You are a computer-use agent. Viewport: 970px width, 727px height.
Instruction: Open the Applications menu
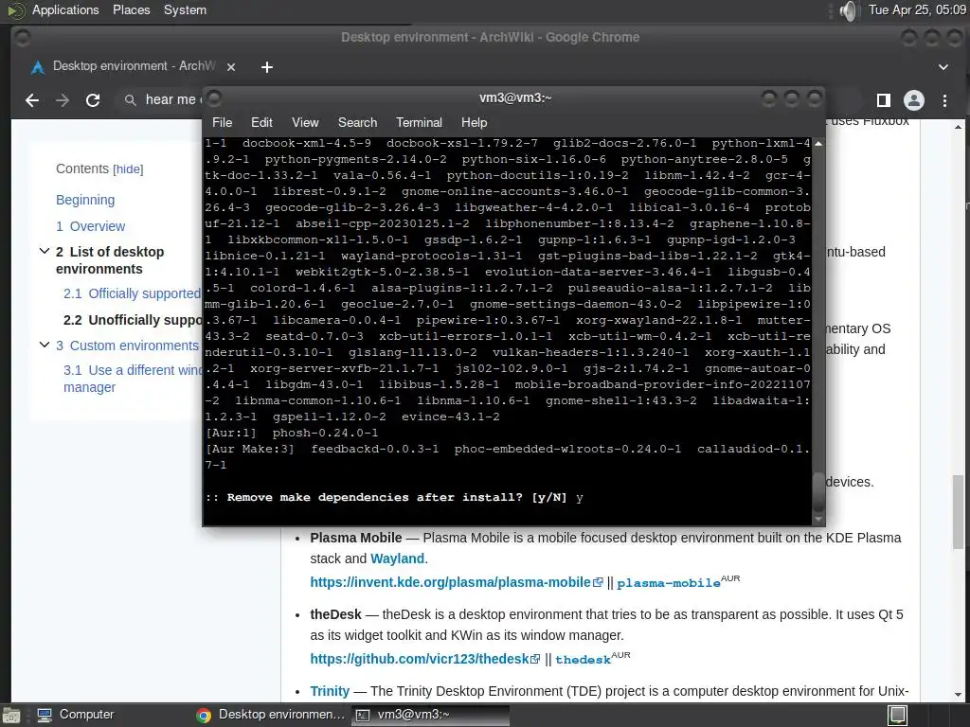pos(65,9)
